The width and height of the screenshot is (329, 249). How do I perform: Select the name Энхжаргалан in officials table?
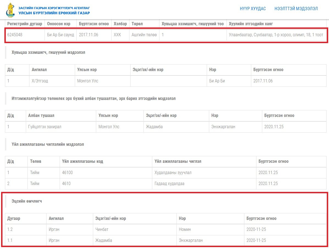click(223, 127)
